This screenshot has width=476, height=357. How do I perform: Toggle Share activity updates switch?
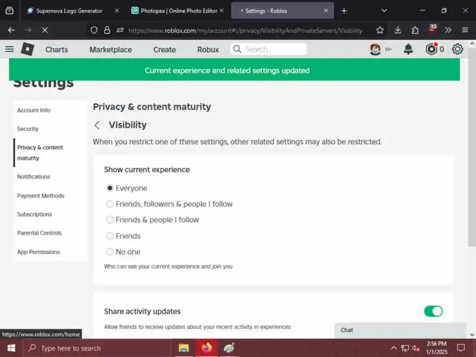click(433, 311)
